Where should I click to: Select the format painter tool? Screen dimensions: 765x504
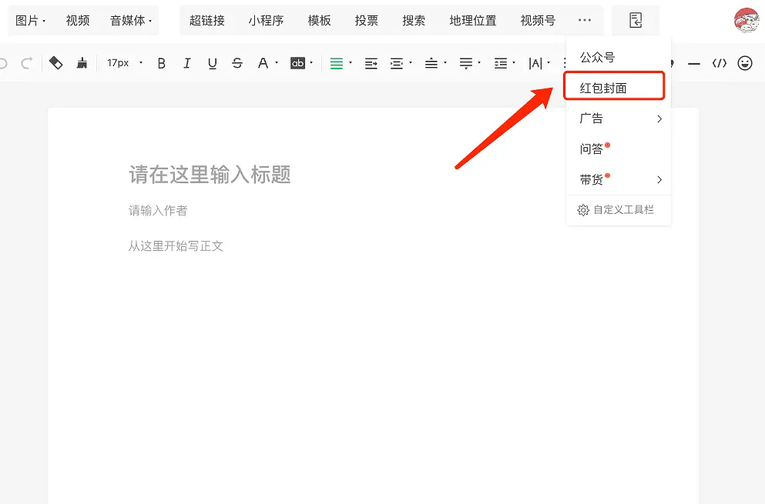tap(82, 62)
